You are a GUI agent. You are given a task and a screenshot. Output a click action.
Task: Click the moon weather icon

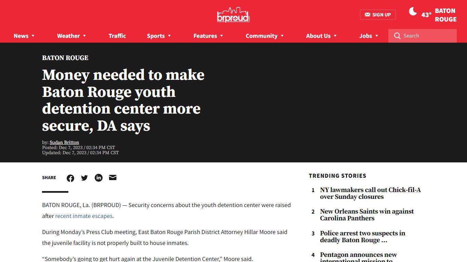click(413, 12)
